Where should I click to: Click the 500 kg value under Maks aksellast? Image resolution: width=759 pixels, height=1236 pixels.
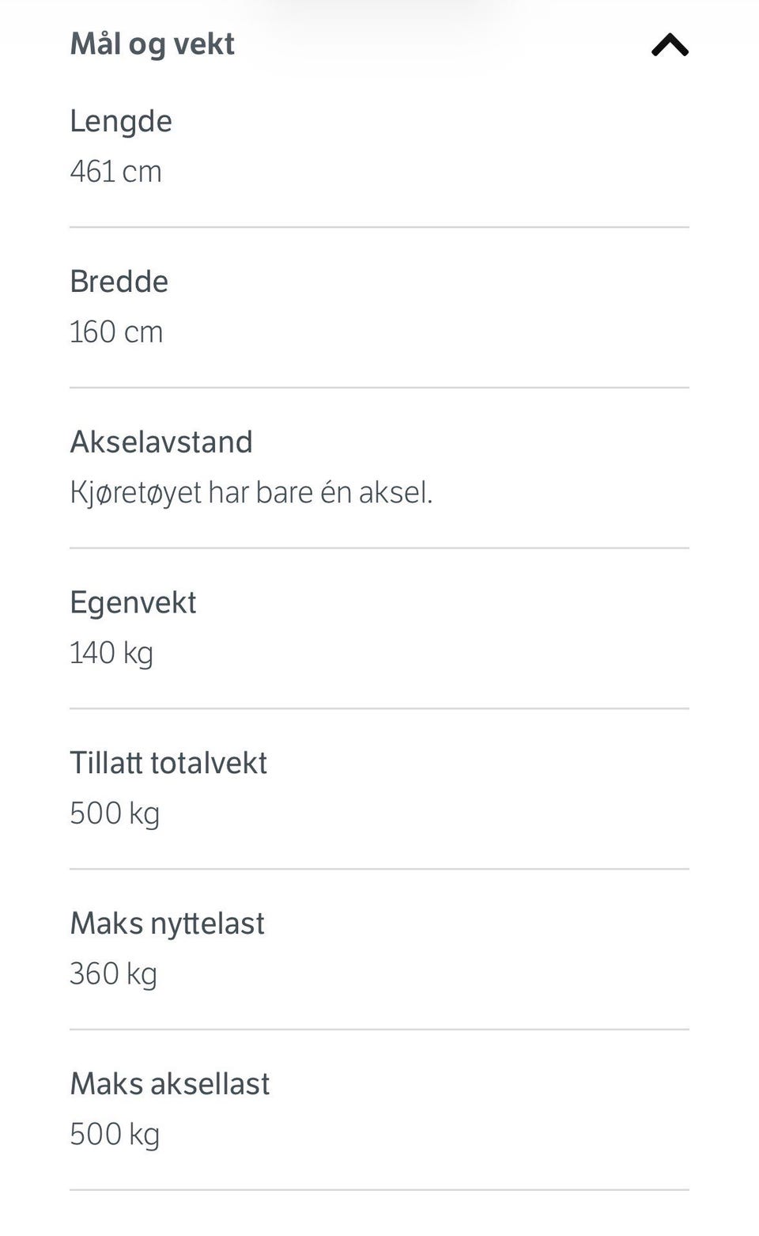[115, 1135]
